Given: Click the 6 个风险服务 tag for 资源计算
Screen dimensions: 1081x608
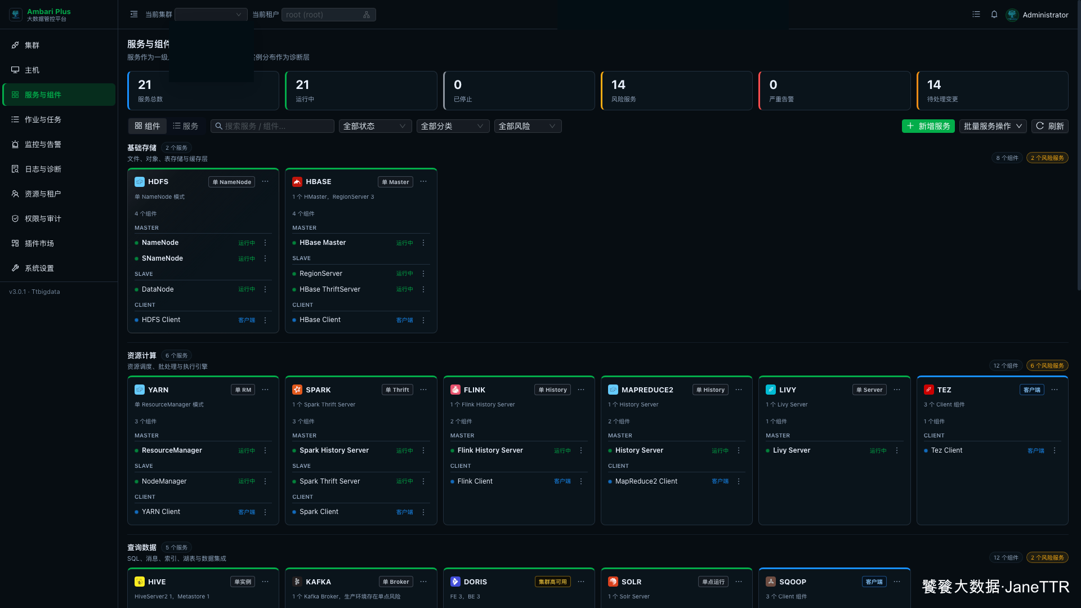Looking at the screenshot, I should coord(1047,366).
